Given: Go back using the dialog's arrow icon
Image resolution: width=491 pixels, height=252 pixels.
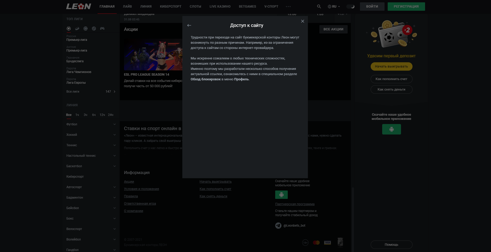Looking at the screenshot, I should coord(189,25).
